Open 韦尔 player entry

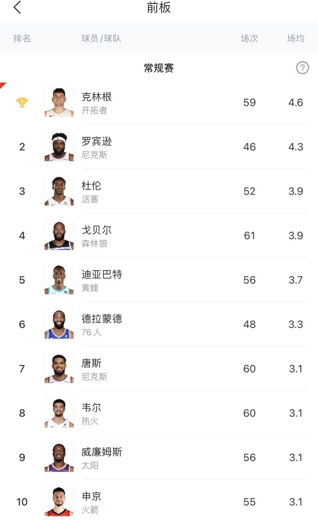pyautogui.click(x=91, y=408)
